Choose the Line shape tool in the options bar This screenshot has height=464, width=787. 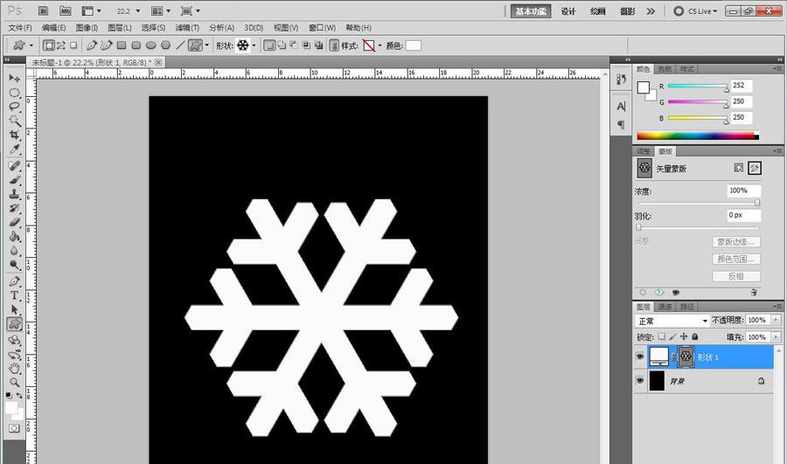(180, 45)
